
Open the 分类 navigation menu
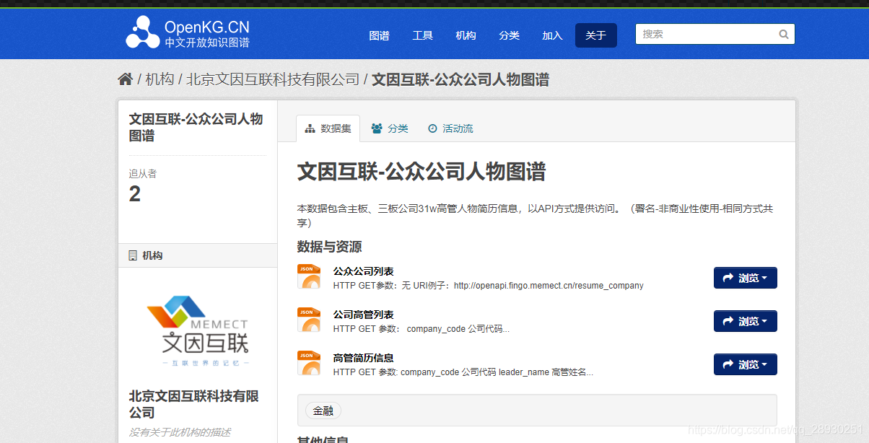pyautogui.click(x=509, y=35)
